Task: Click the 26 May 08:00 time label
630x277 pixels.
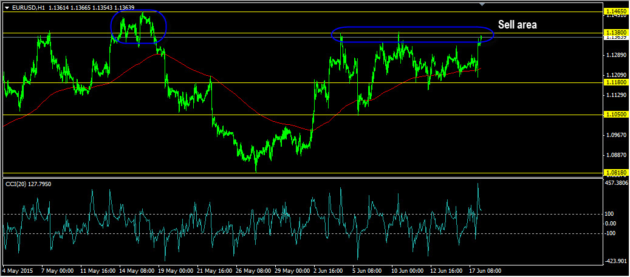Action: coord(254,271)
